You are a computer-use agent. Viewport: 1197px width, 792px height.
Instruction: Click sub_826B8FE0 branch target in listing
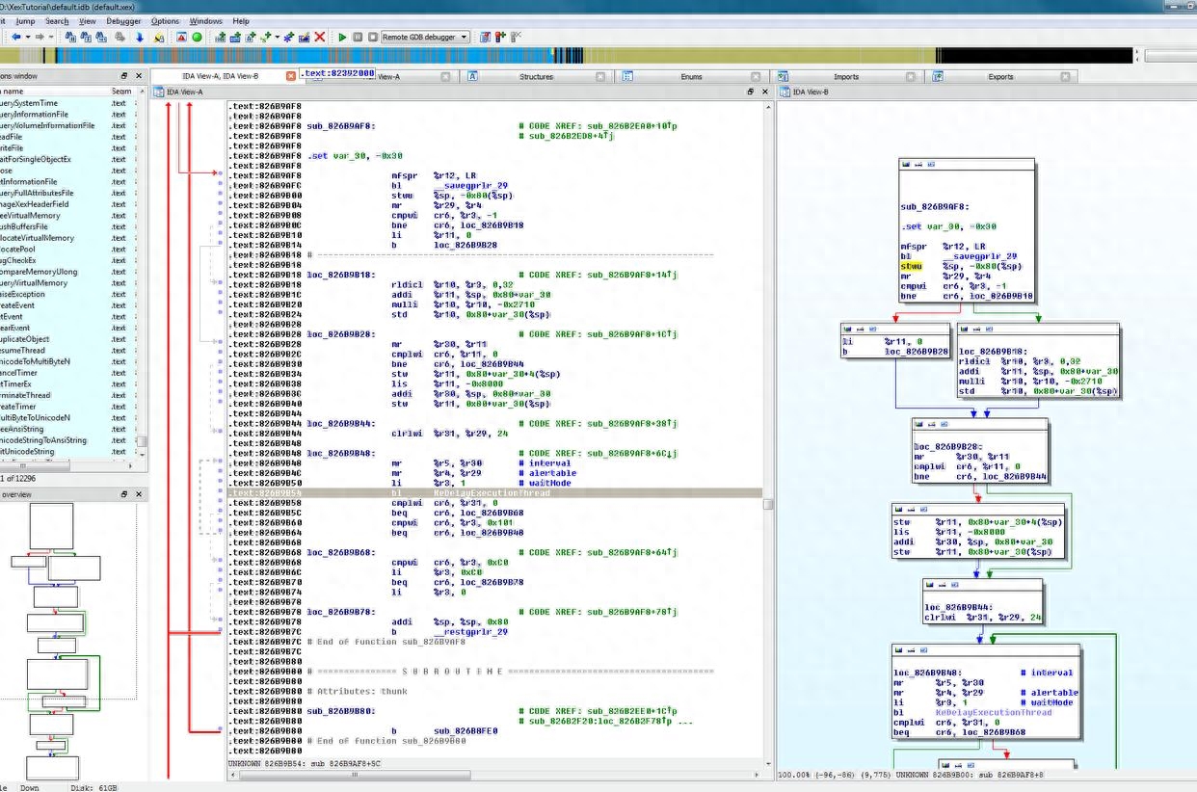[465, 731]
